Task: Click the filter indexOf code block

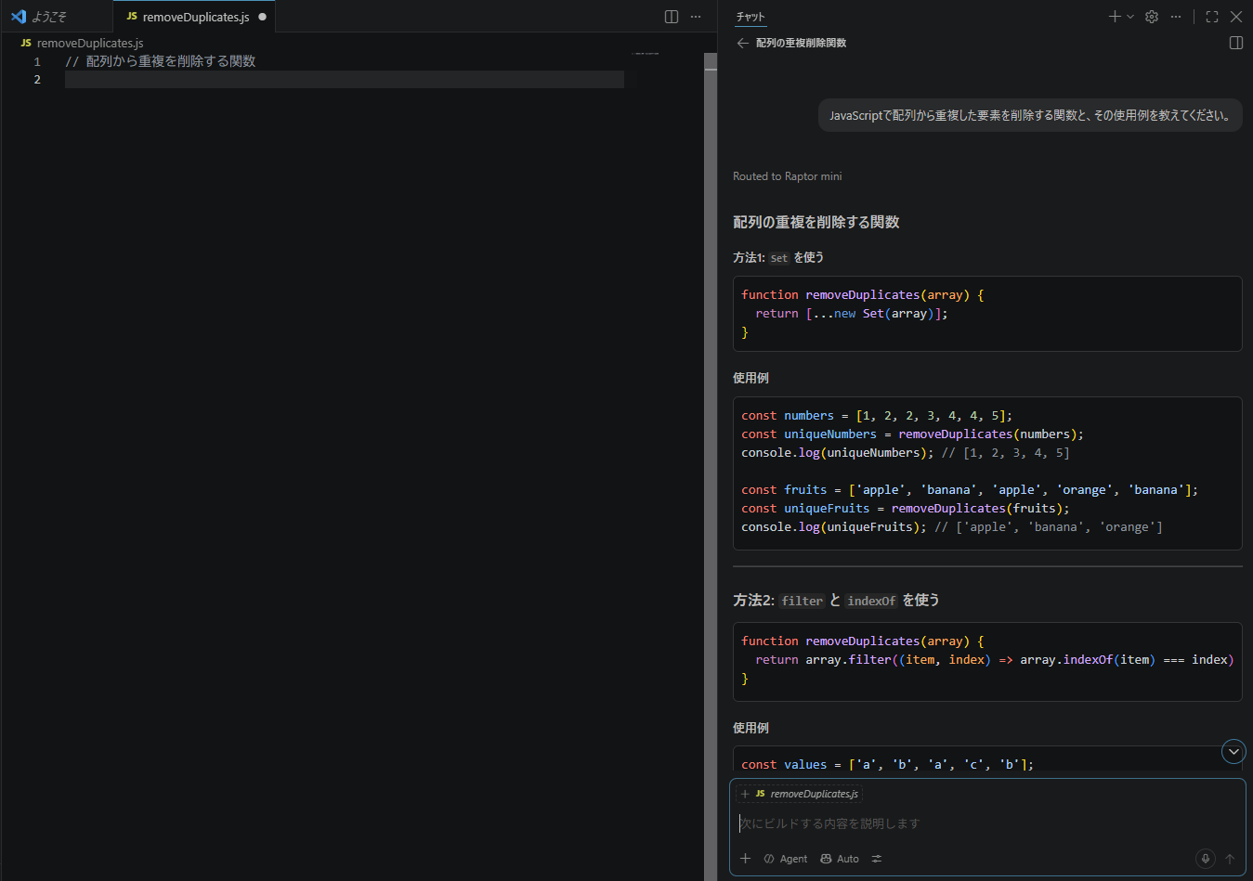Action: click(987, 661)
